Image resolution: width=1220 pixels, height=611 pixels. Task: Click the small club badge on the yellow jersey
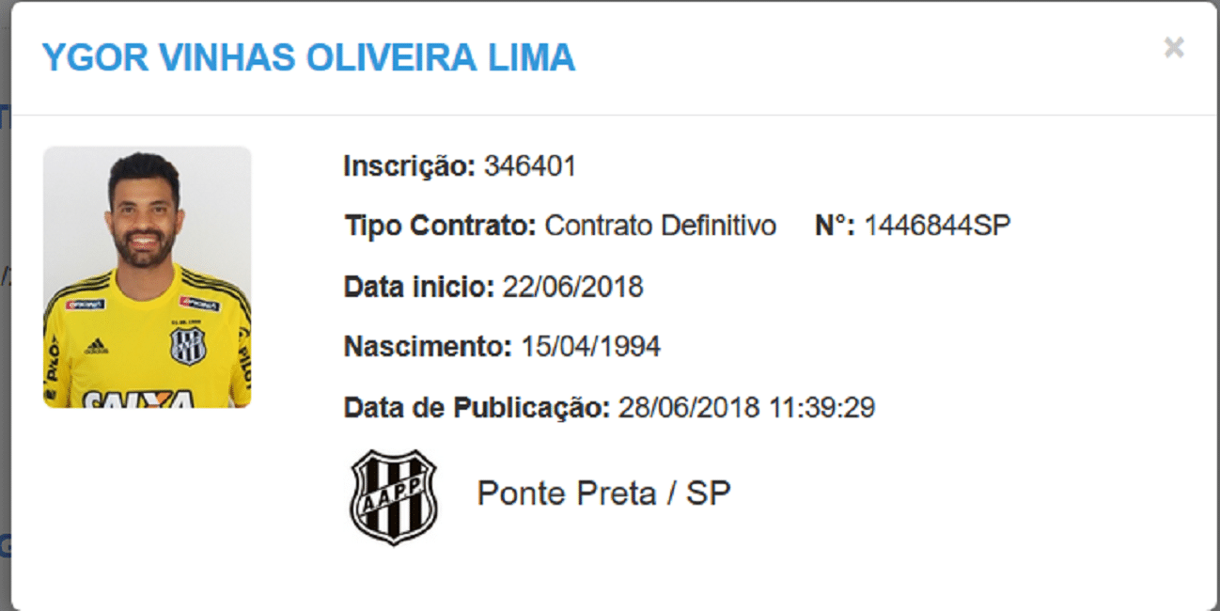click(187, 344)
